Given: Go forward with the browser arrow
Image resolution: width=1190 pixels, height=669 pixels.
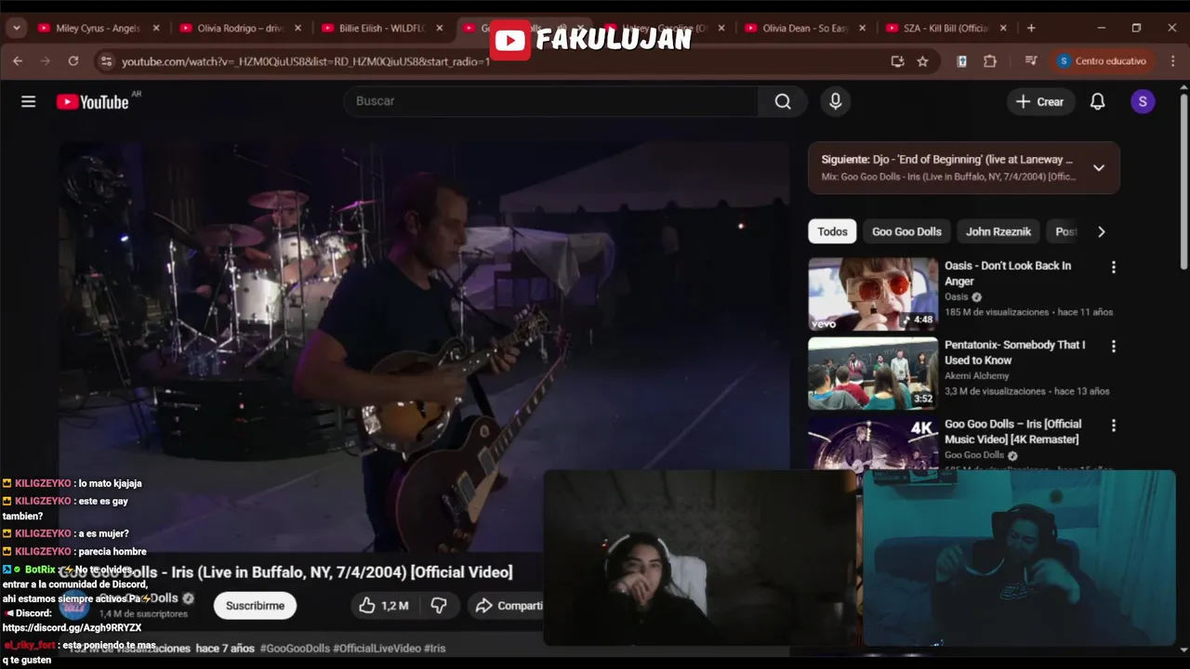Looking at the screenshot, I should coord(46,61).
